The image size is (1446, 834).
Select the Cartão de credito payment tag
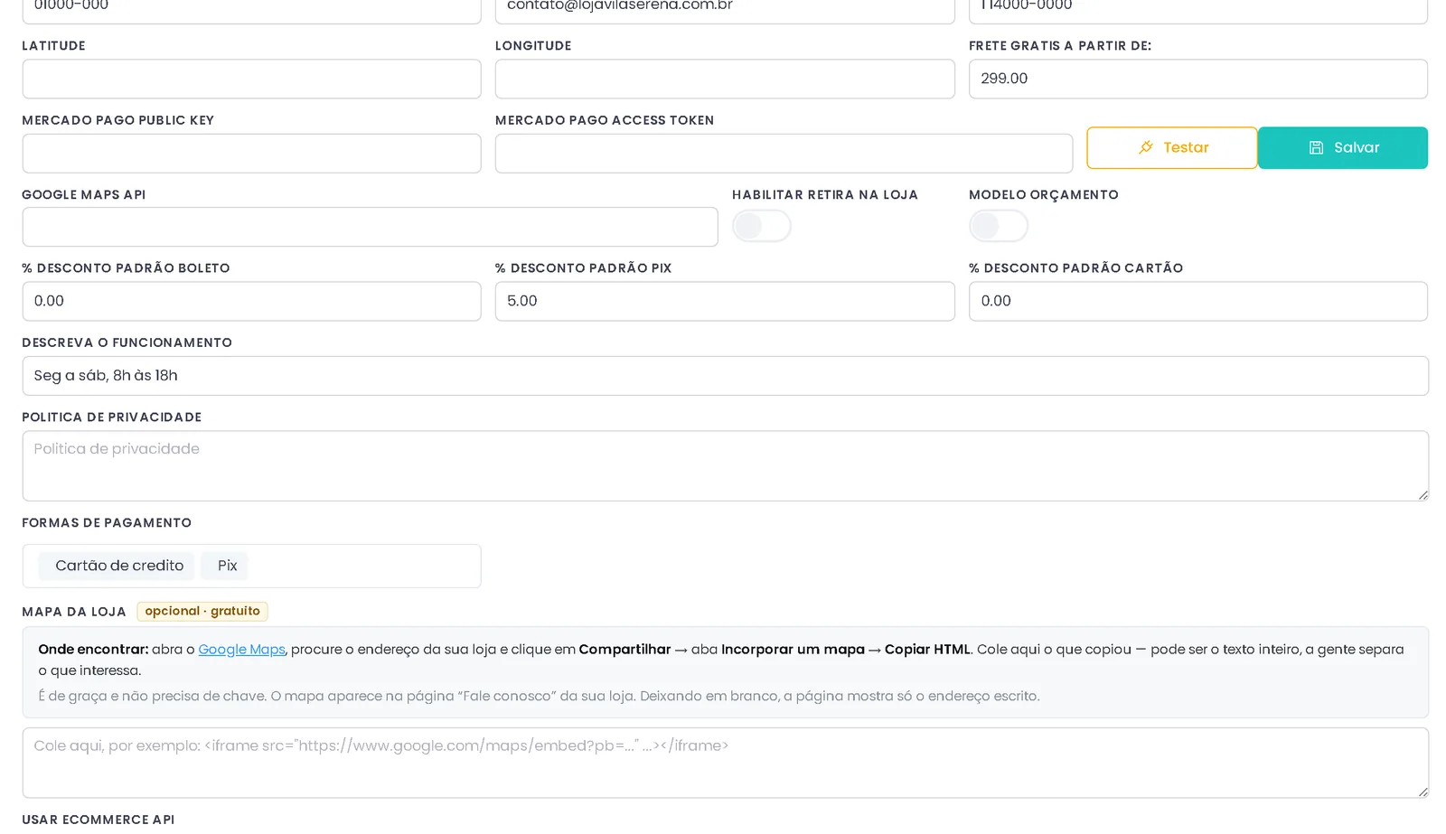pos(117,566)
